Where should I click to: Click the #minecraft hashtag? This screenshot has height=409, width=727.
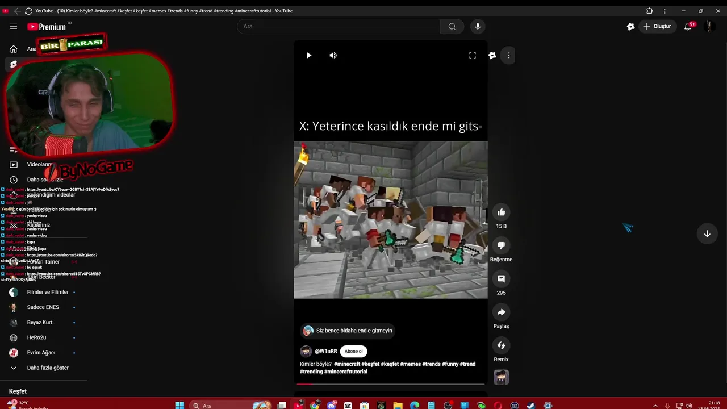coord(347,364)
